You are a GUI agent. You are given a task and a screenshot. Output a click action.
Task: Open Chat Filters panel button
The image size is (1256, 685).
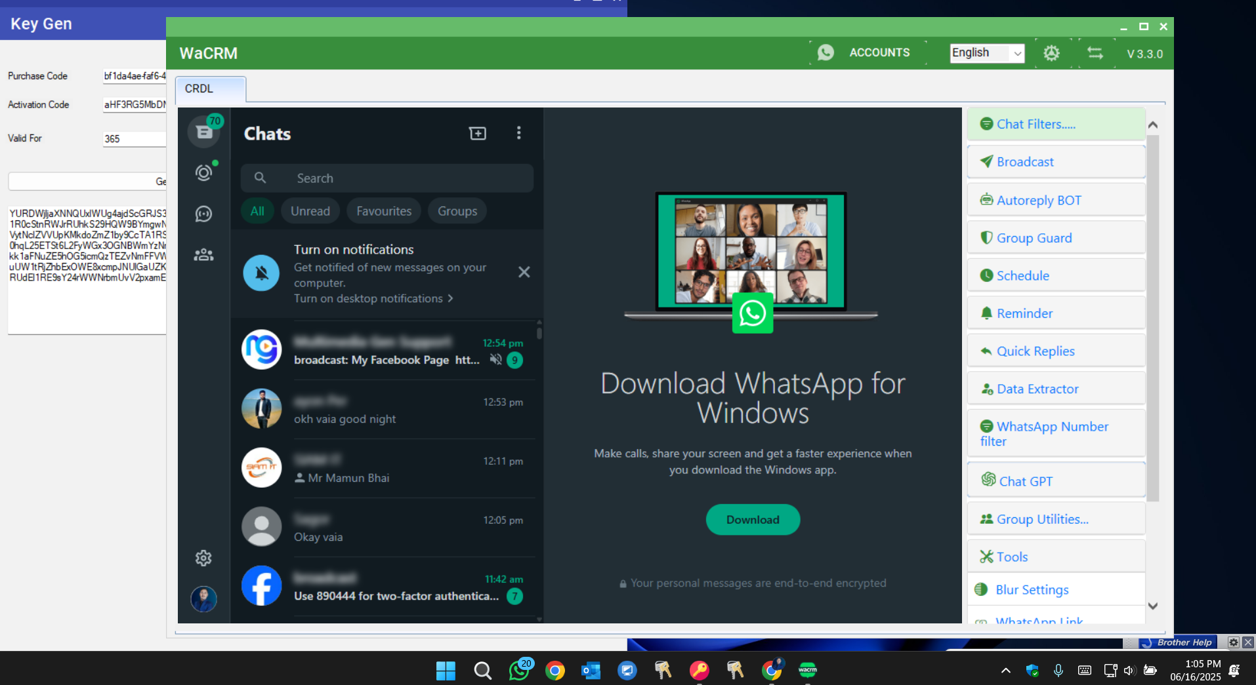tap(1056, 124)
